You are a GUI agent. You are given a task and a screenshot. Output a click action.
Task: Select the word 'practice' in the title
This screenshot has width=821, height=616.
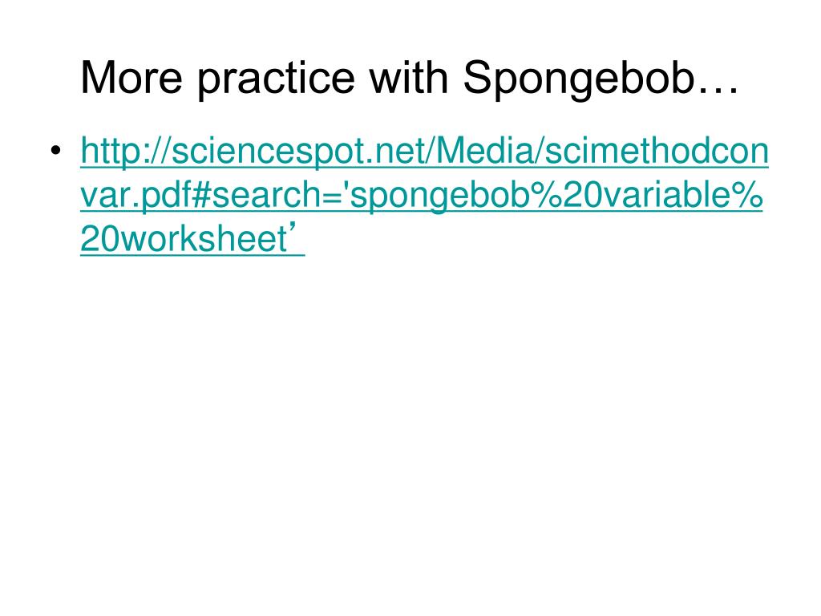tap(270, 79)
